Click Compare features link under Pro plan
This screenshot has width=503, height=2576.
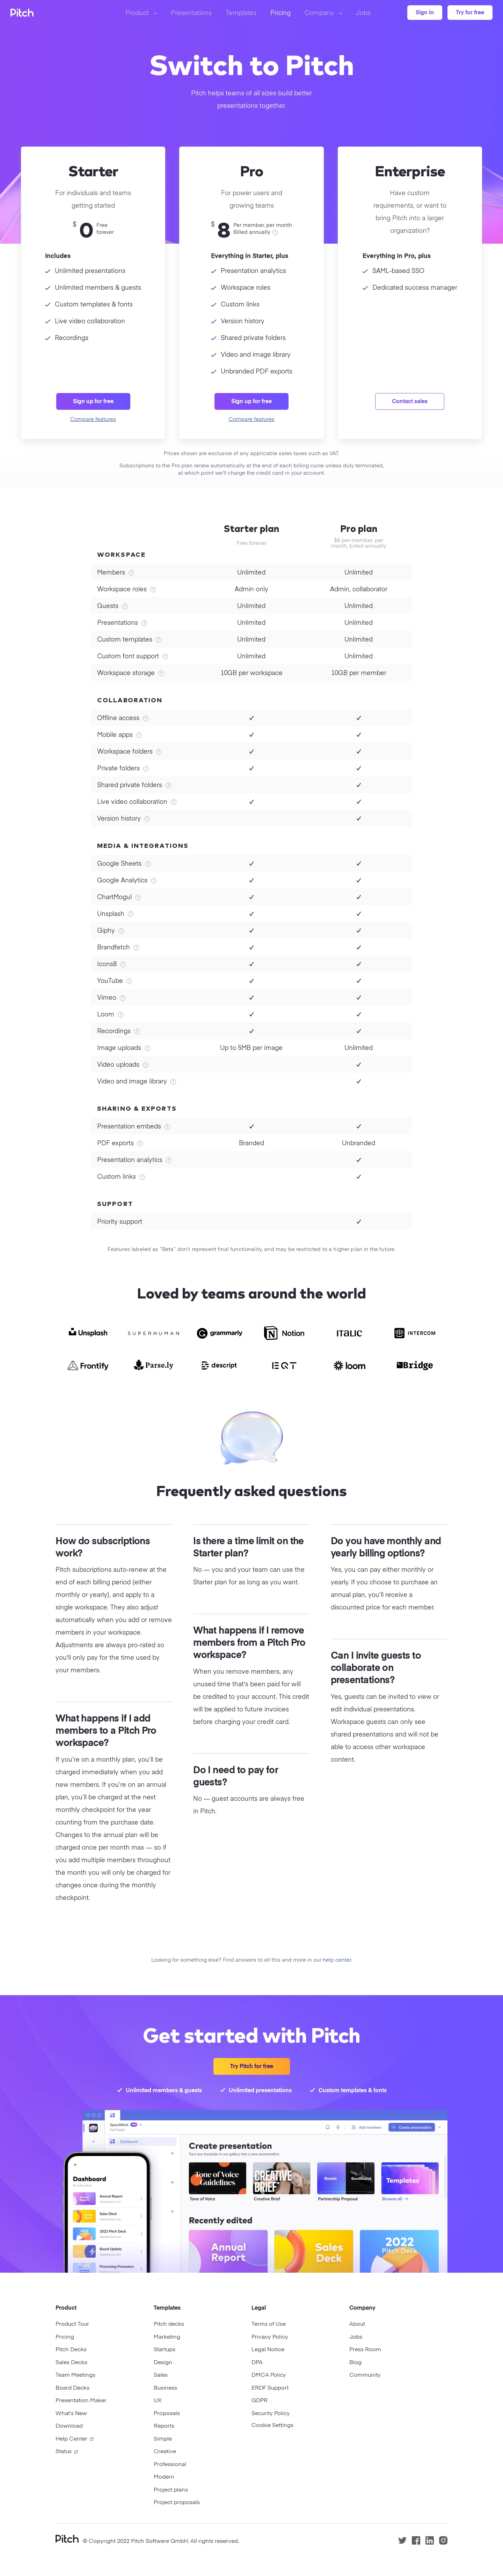pyautogui.click(x=251, y=419)
